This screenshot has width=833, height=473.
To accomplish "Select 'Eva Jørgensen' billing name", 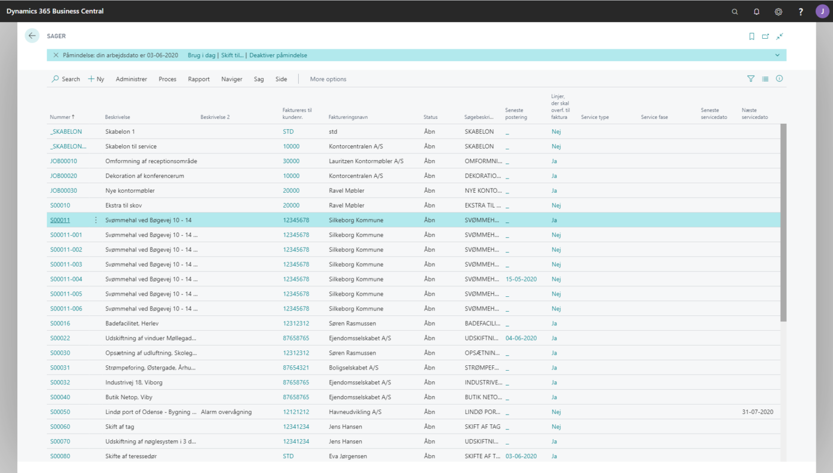I will tap(349, 456).
